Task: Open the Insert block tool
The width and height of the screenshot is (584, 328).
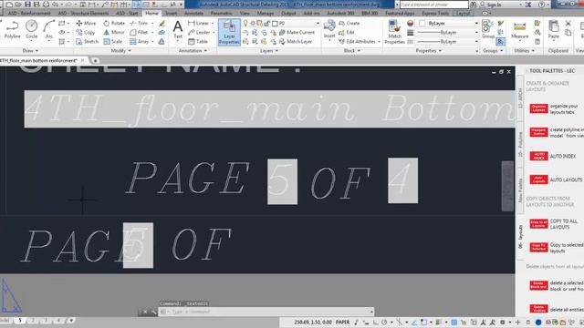Action: [329, 29]
